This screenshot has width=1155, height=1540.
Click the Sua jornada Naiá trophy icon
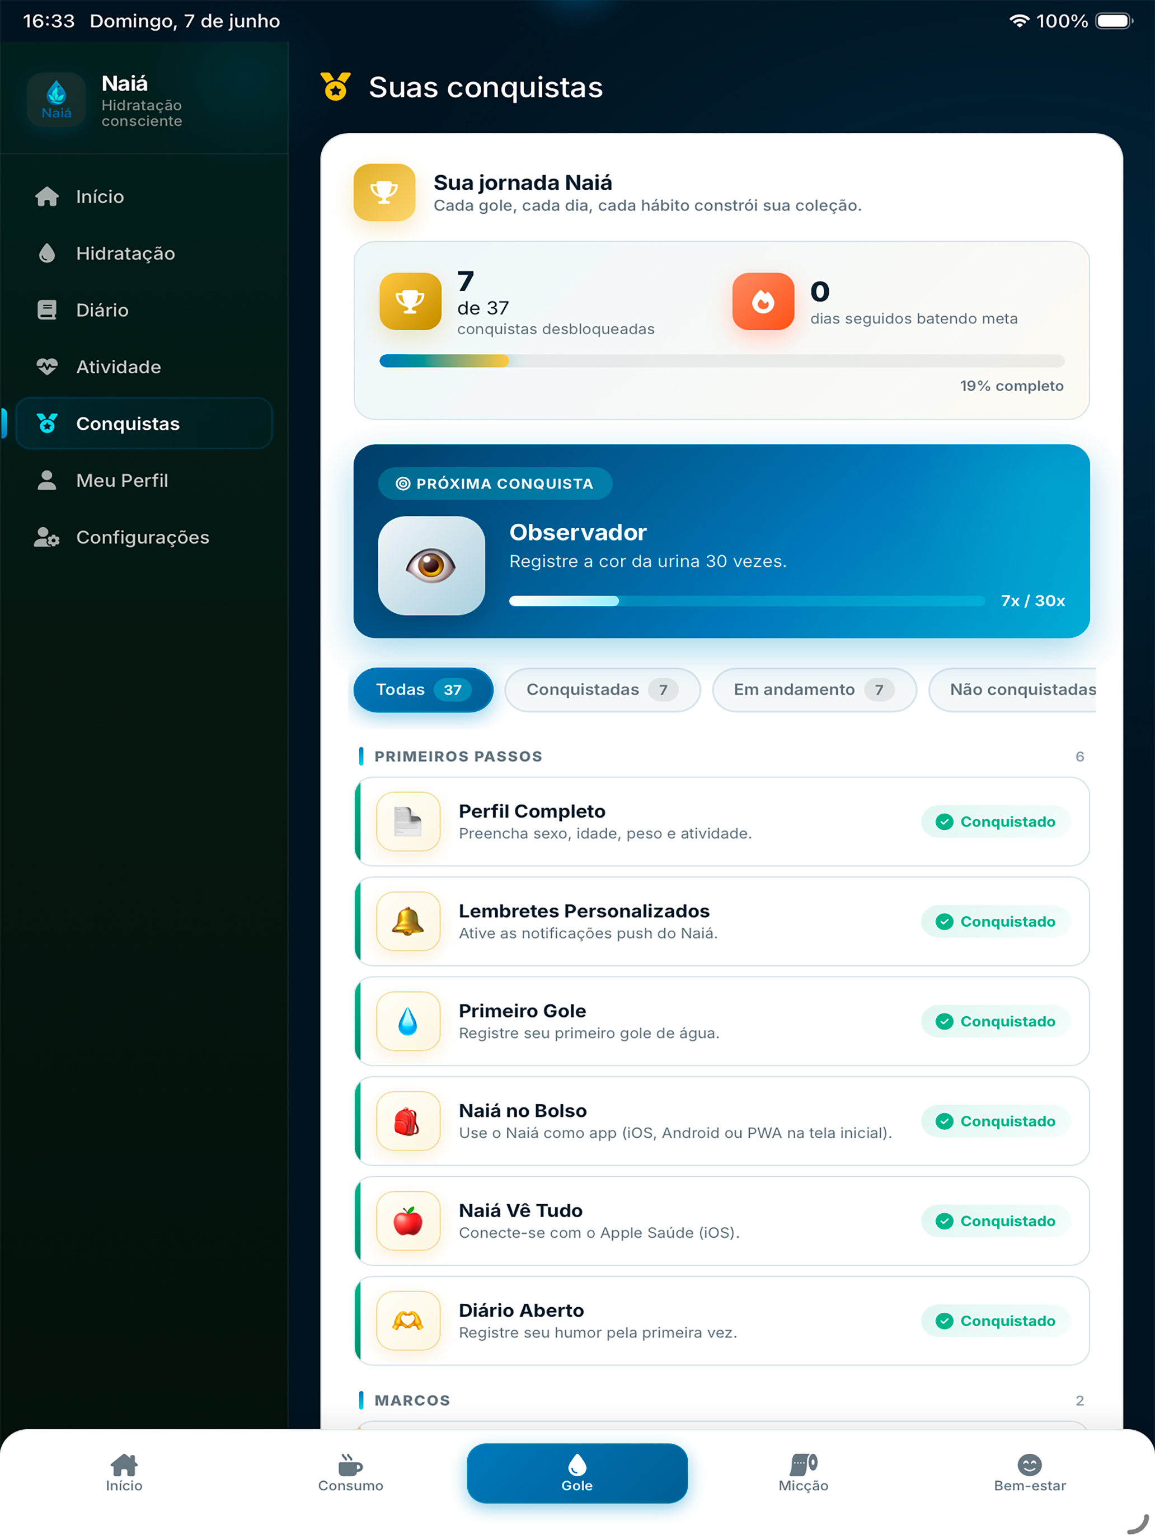pyautogui.click(x=384, y=192)
